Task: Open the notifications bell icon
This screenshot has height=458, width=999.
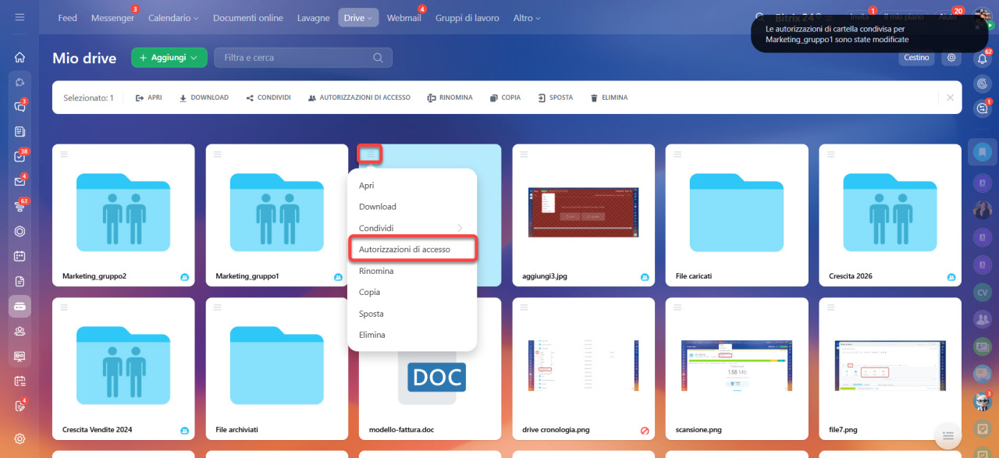Action: click(x=983, y=59)
